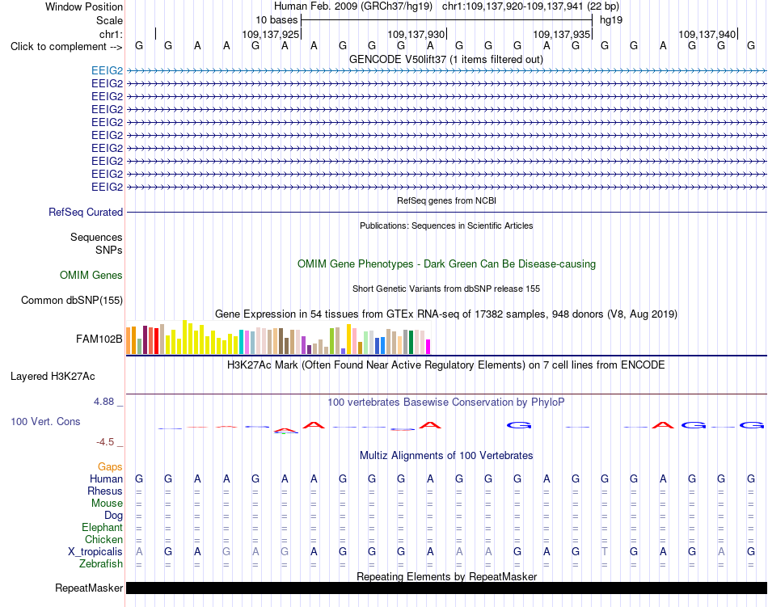Open the FAM102B GTEx expression bar chart

pos(278,337)
